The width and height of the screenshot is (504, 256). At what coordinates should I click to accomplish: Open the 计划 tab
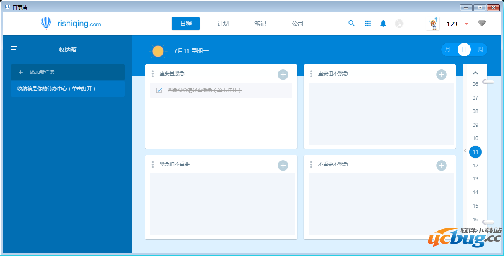tap(223, 24)
